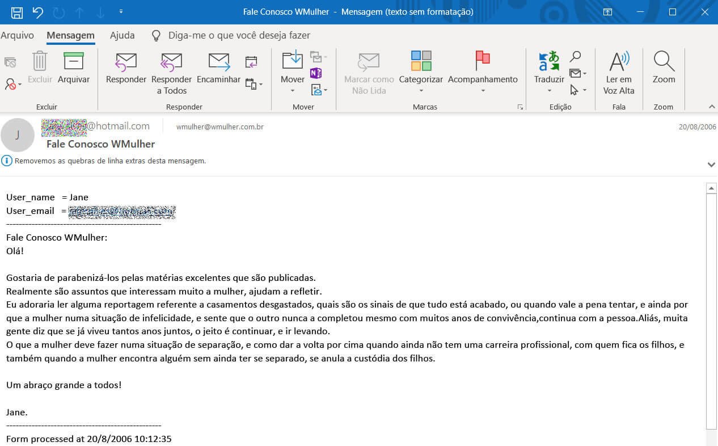Open the Ajuda tab
The image size is (718, 446).
click(122, 35)
